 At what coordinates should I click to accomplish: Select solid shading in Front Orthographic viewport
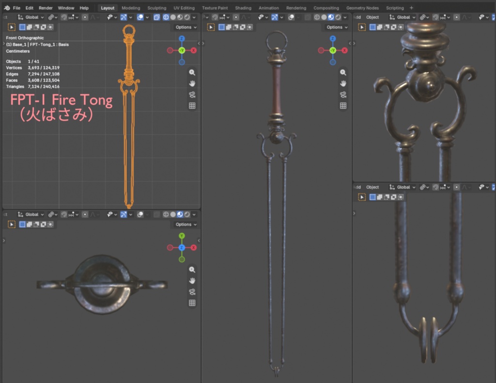(x=173, y=17)
